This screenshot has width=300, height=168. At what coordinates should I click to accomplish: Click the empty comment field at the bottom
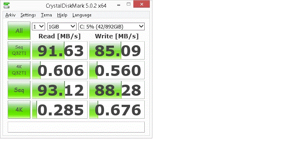coord(76,127)
